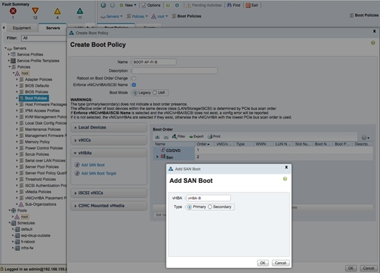
Task: Expand the vNICs section
Action: [x=109, y=140]
